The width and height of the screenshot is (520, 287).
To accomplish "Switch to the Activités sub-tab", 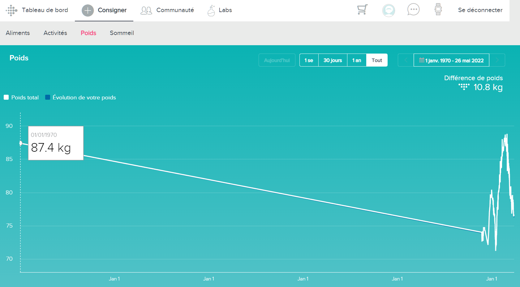I will 55,33.
